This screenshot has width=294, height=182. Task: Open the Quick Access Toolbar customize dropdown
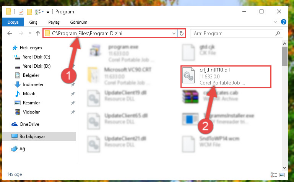[x=48, y=12]
